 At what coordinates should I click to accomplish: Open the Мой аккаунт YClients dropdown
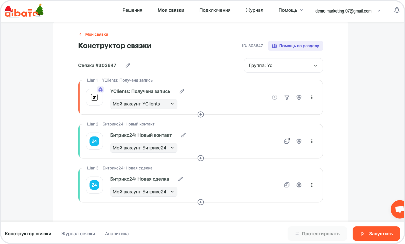point(144,104)
